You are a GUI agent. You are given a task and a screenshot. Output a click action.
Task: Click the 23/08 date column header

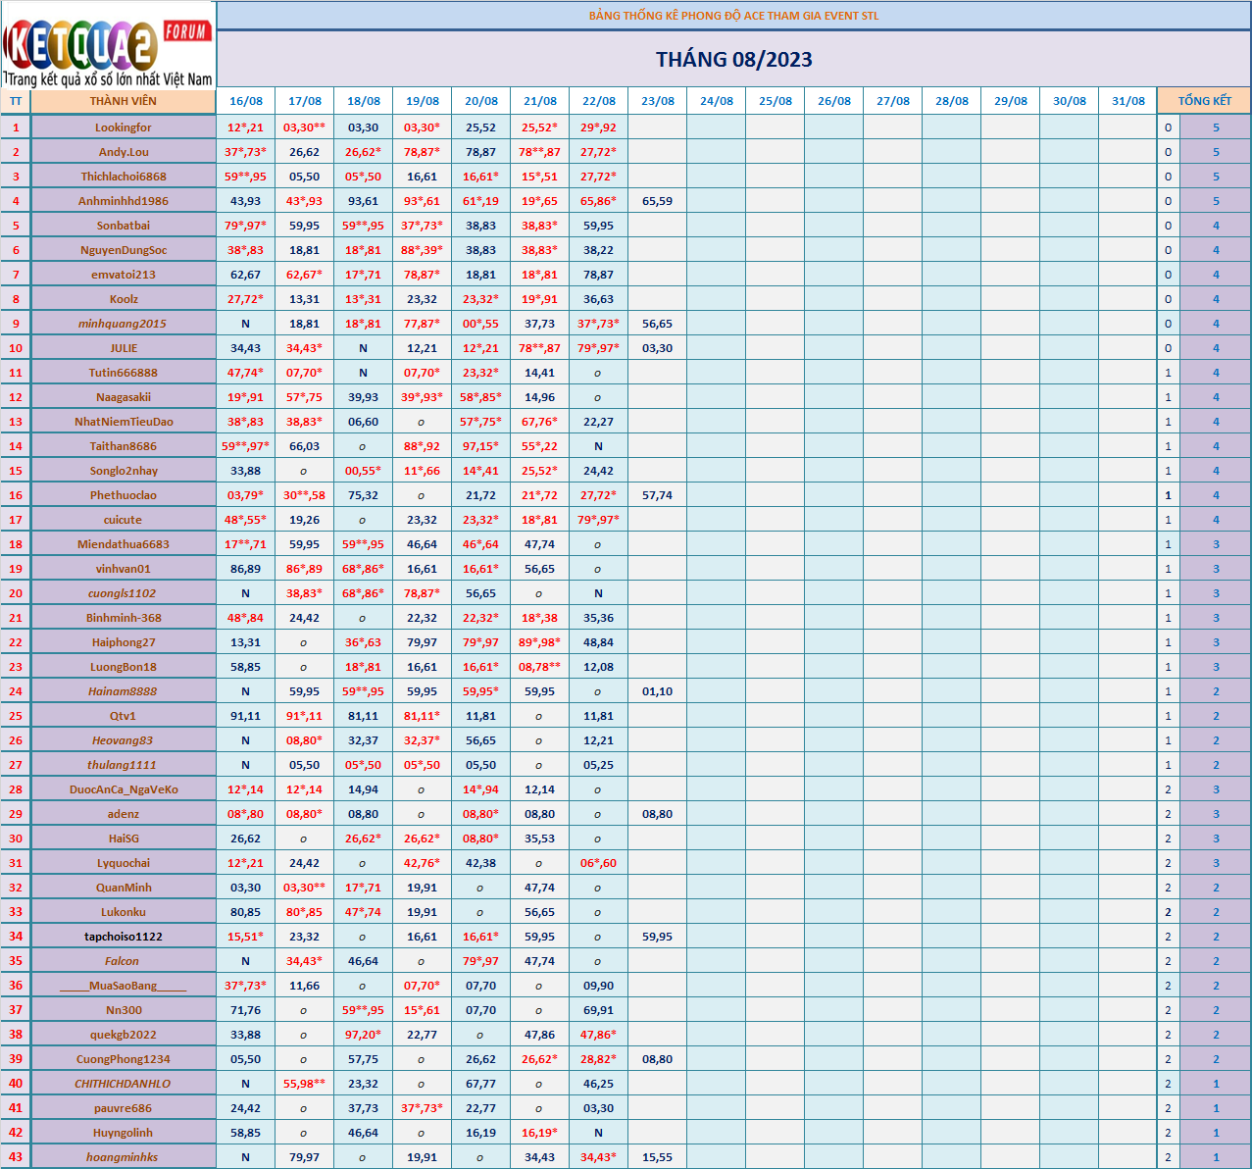(x=658, y=101)
